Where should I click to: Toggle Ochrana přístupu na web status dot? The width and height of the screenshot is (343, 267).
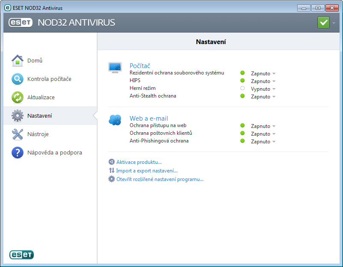[x=242, y=125]
